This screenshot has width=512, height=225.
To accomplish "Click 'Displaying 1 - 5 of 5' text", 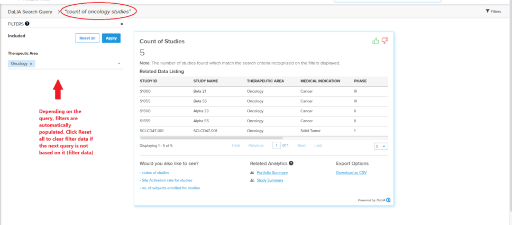I will [x=156, y=145].
